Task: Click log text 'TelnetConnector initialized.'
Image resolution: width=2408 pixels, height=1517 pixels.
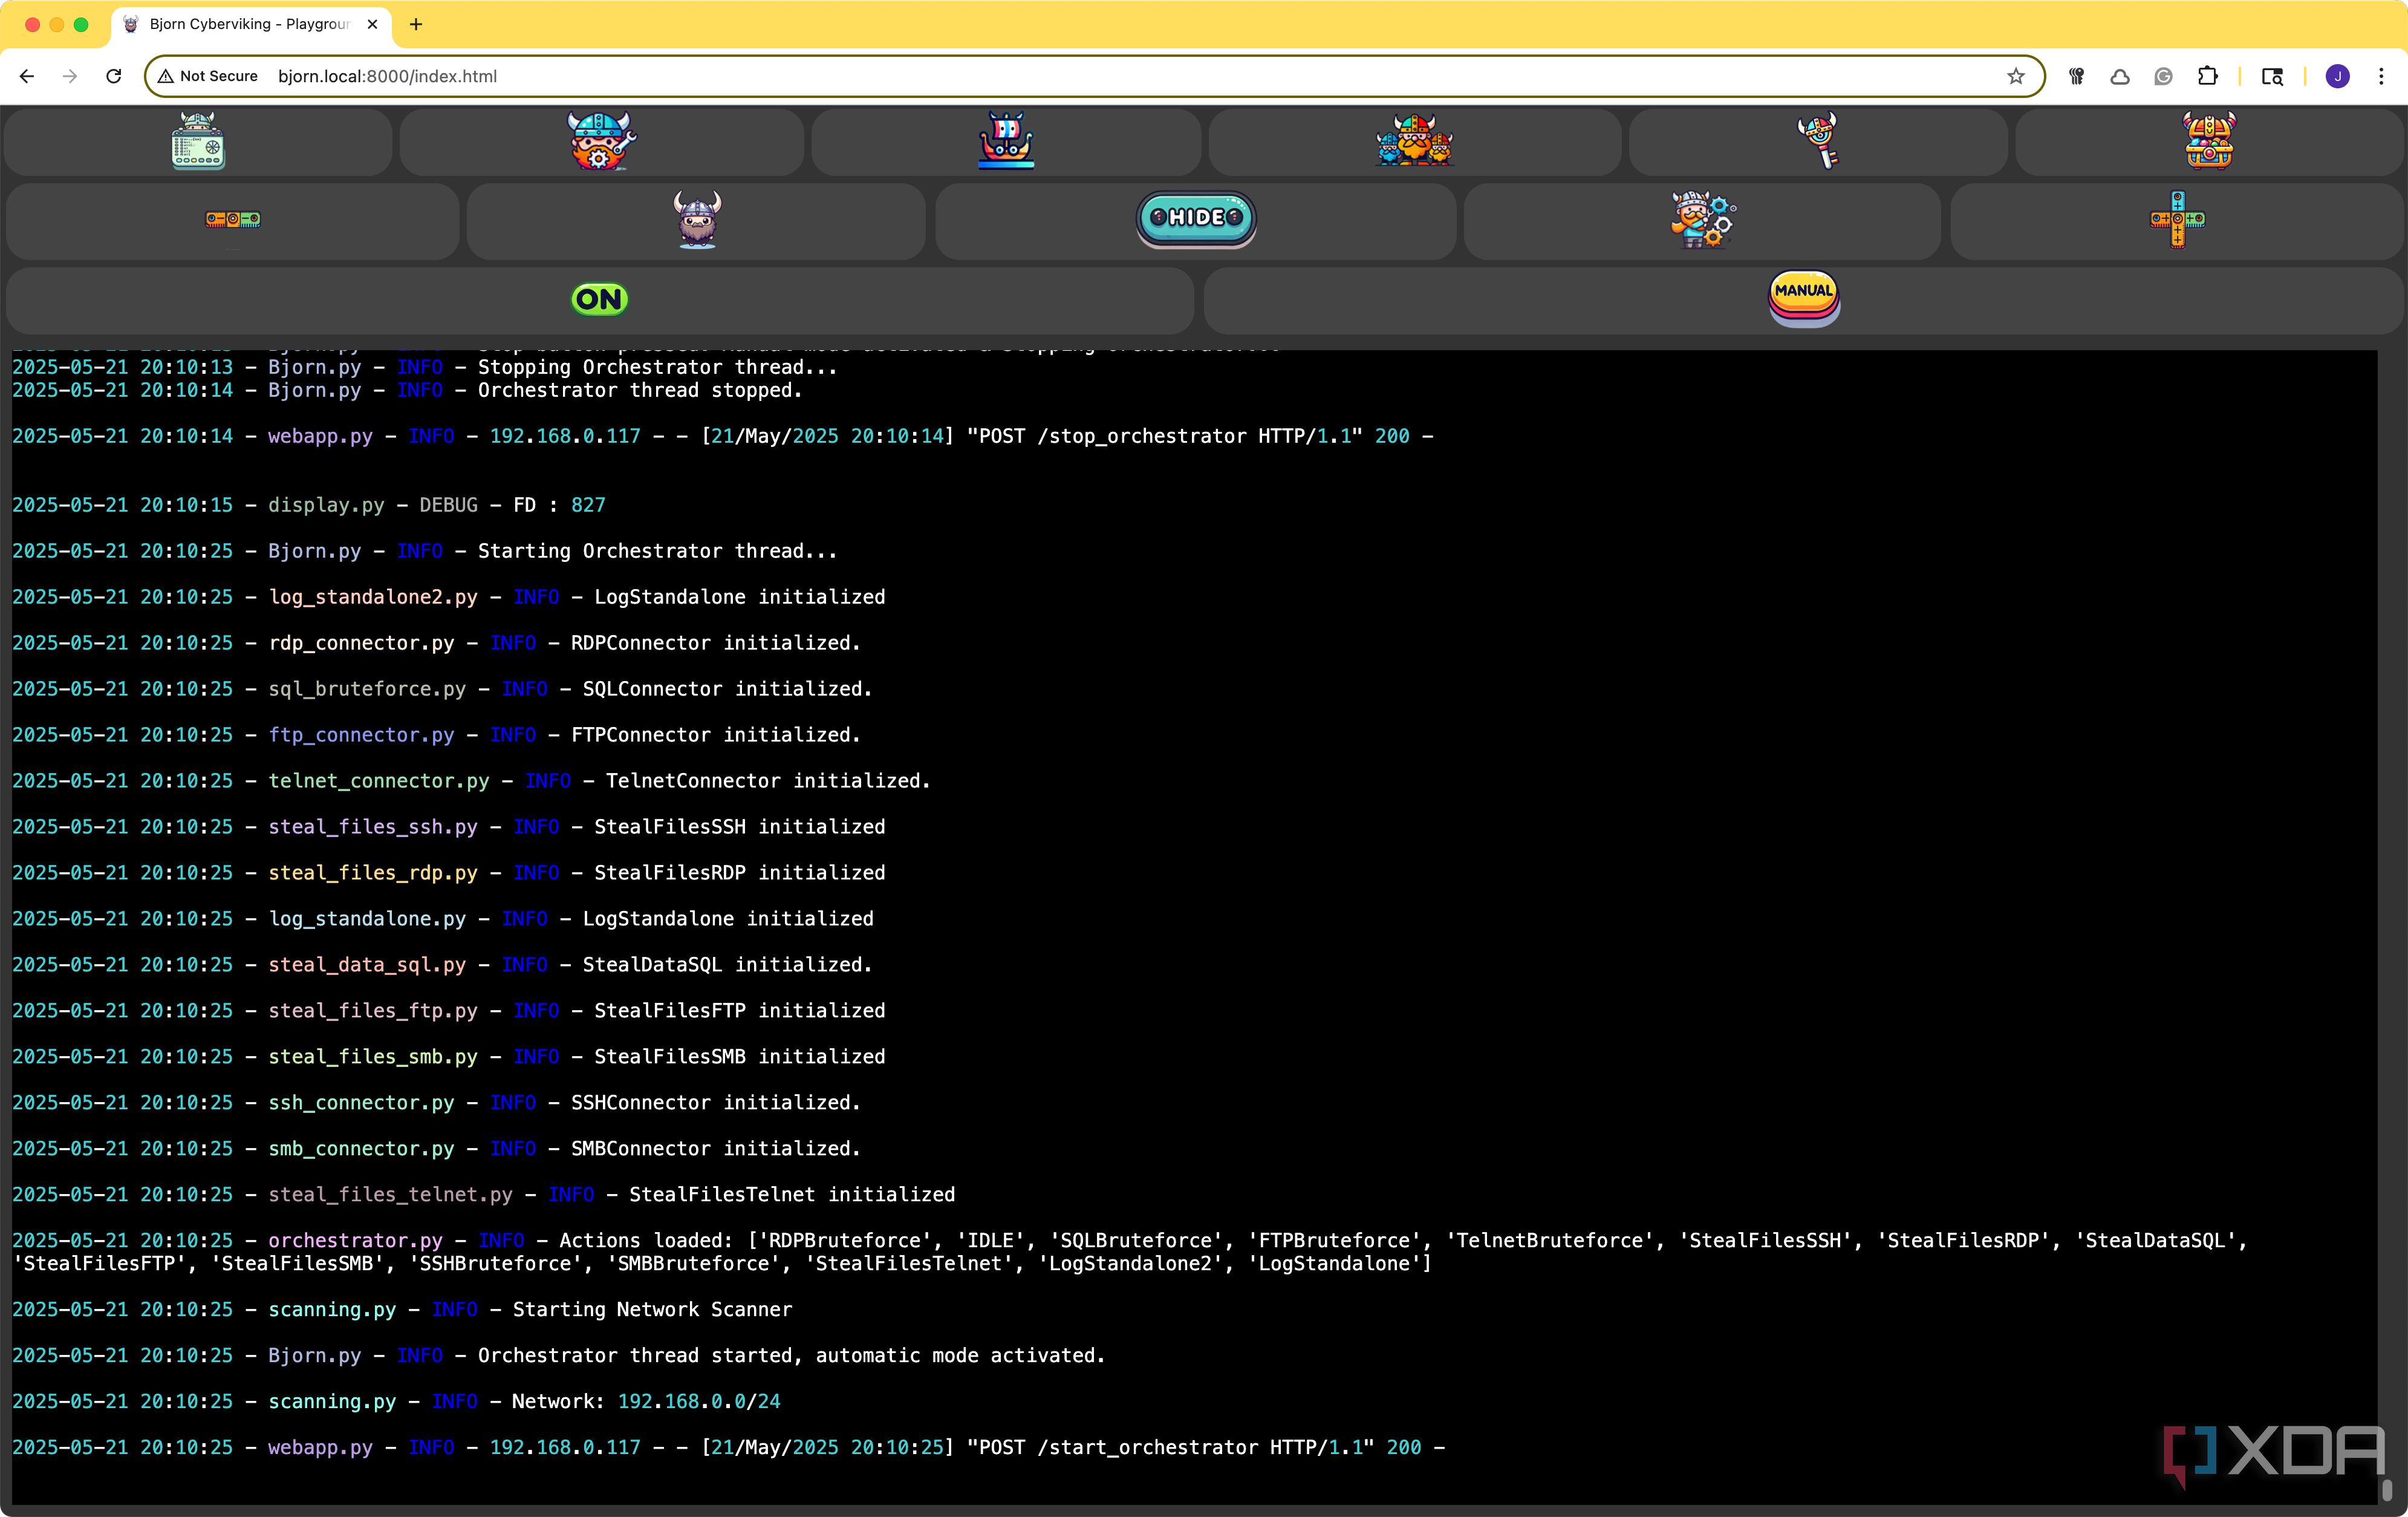Action: click(768, 781)
